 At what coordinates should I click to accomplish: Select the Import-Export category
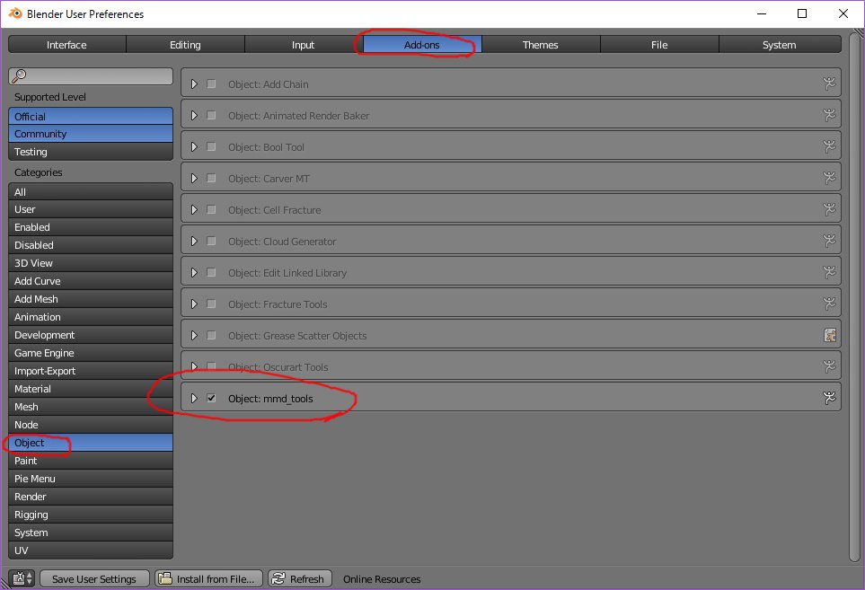pos(91,371)
